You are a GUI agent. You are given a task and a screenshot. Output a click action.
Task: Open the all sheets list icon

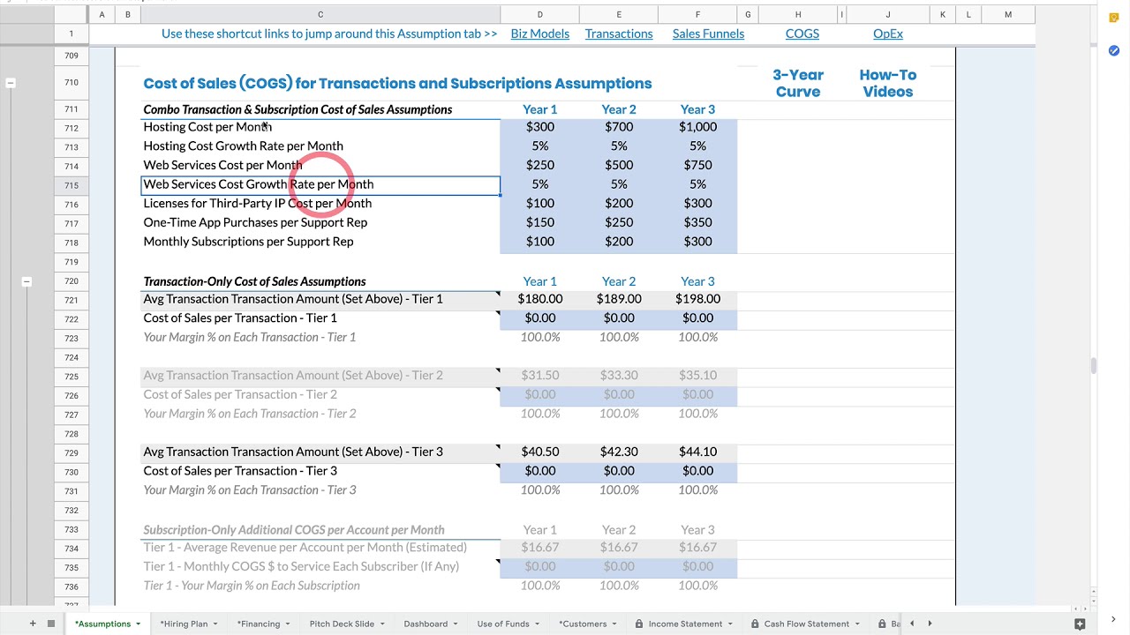pyautogui.click(x=51, y=624)
